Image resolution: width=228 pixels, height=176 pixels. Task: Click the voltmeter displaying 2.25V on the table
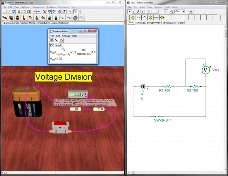(78, 94)
